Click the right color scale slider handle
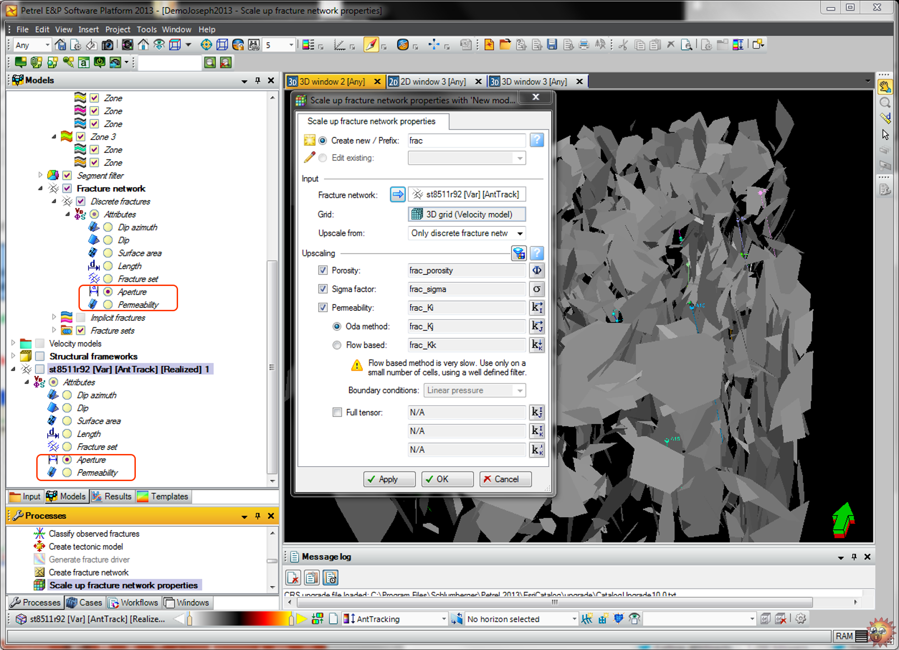 click(291, 619)
